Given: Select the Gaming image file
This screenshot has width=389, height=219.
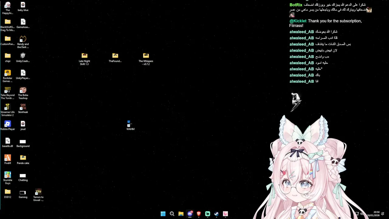Looking at the screenshot, I should pos(23,194).
